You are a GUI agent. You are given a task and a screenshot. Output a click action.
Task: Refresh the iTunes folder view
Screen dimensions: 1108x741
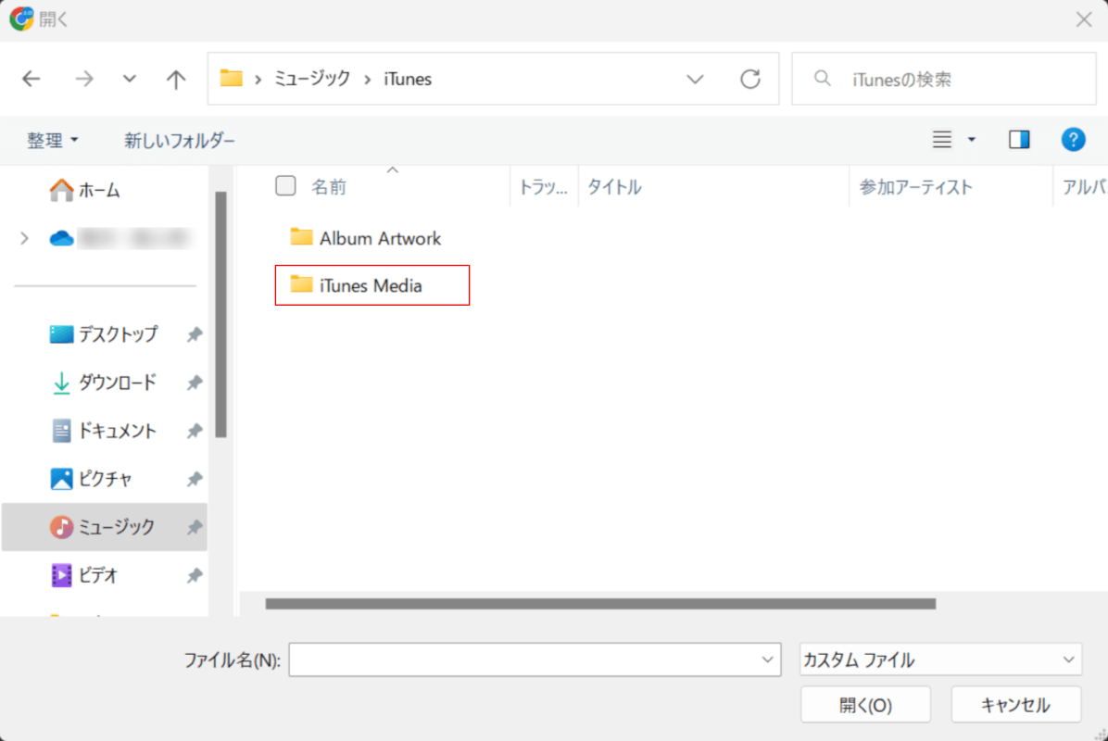pyautogui.click(x=750, y=79)
